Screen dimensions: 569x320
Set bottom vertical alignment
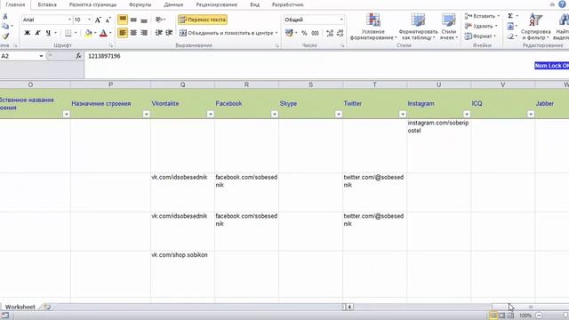point(144,20)
